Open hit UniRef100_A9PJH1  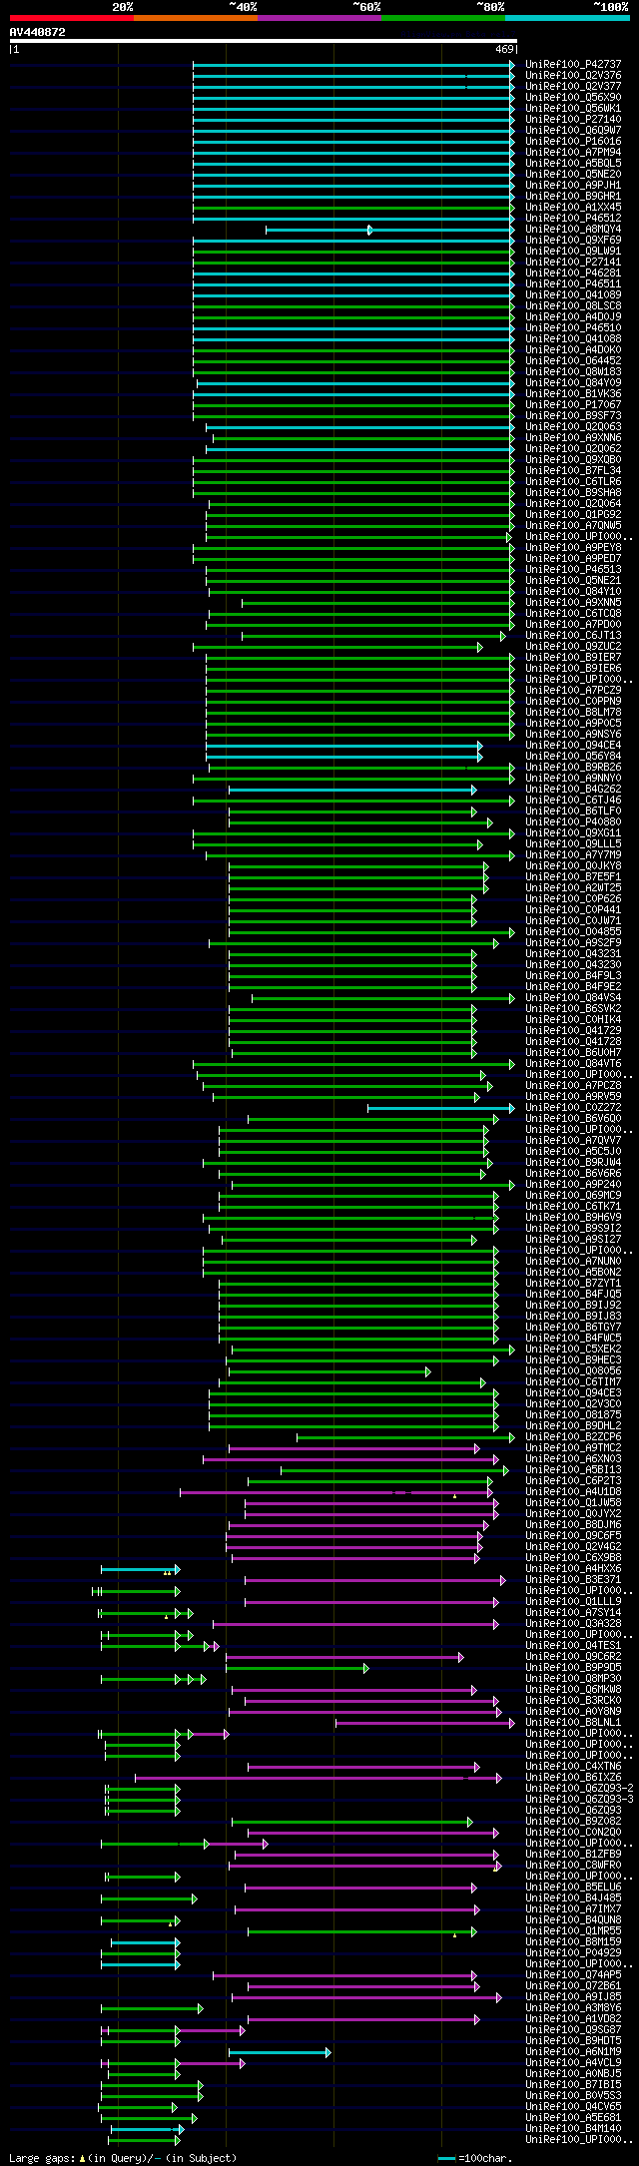coord(573,185)
